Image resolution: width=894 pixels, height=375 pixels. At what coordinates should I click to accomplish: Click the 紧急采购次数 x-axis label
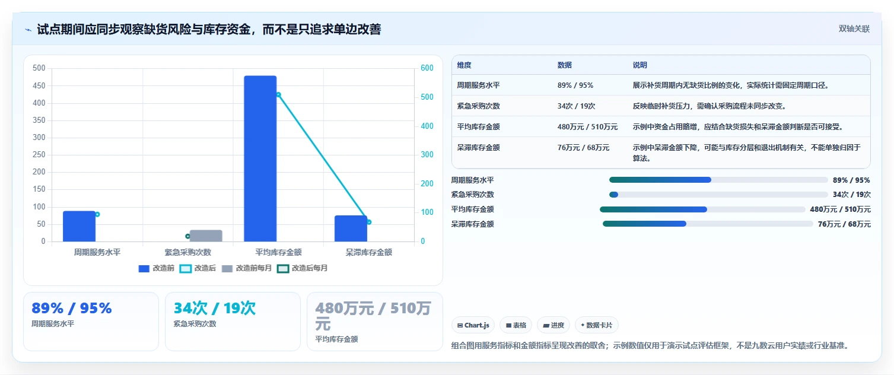point(187,252)
